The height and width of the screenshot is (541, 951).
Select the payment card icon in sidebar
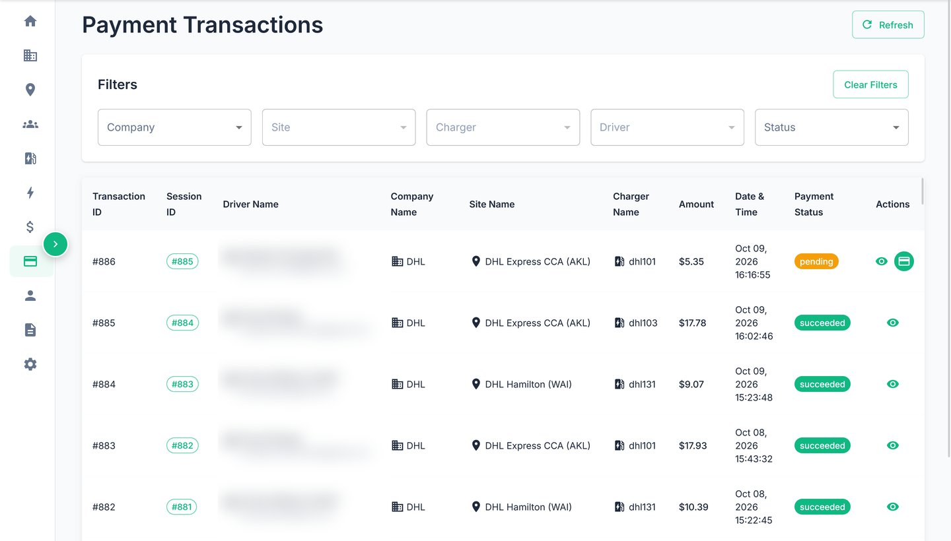tap(30, 261)
